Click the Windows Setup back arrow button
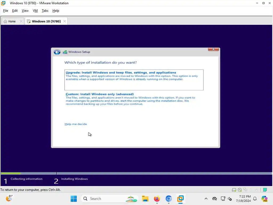The height and width of the screenshot is (205, 273). [x=57, y=52]
